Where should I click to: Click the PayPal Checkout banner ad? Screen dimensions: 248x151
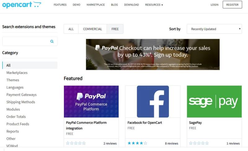tap(153, 54)
